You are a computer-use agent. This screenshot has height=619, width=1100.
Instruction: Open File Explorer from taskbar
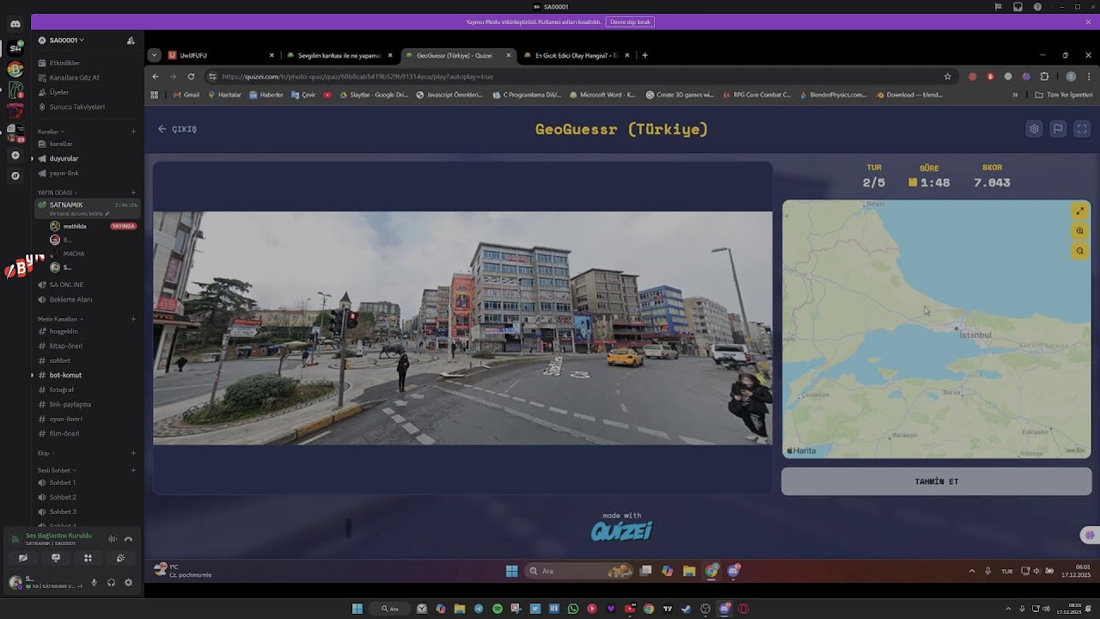point(689,571)
